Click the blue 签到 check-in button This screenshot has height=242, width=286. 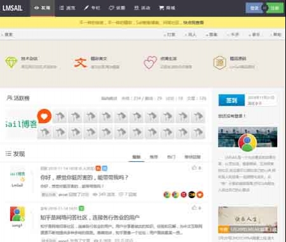pyautogui.click(x=231, y=100)
